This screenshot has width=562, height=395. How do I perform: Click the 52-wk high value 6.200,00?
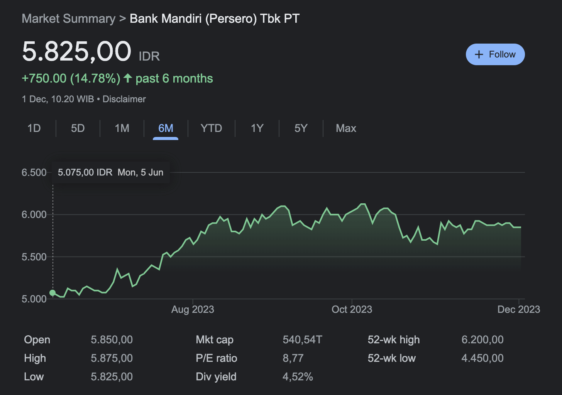coord(482,340)
